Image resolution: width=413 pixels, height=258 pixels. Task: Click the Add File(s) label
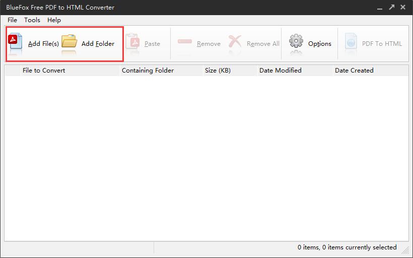[43, 44]
